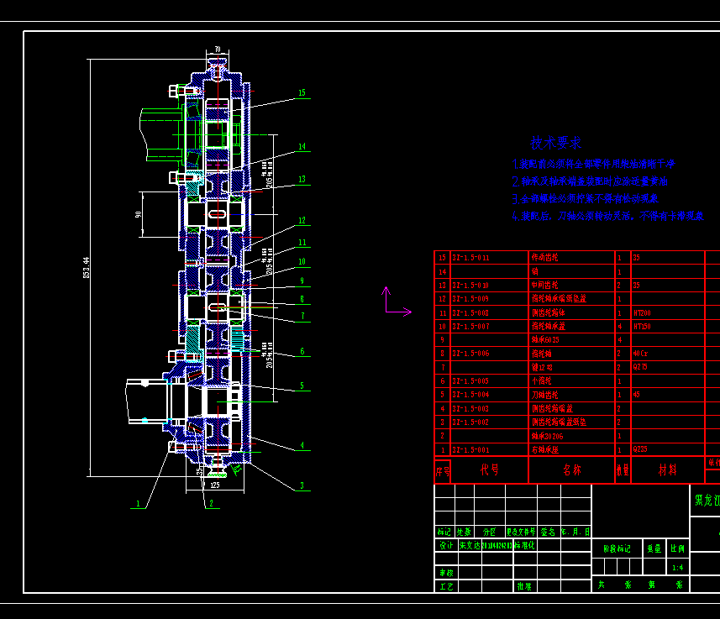Click part code 3Z-1.5-005 in parts list
The height and width of the screenshot is (619, 720).
(470, 381)
